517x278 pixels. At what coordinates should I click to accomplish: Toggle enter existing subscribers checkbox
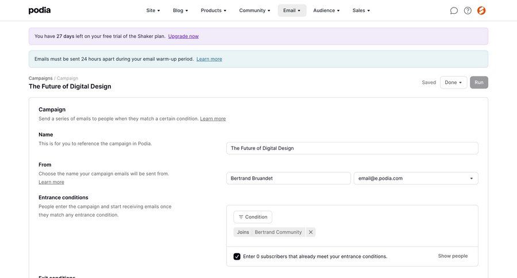[x=237, y=256]
